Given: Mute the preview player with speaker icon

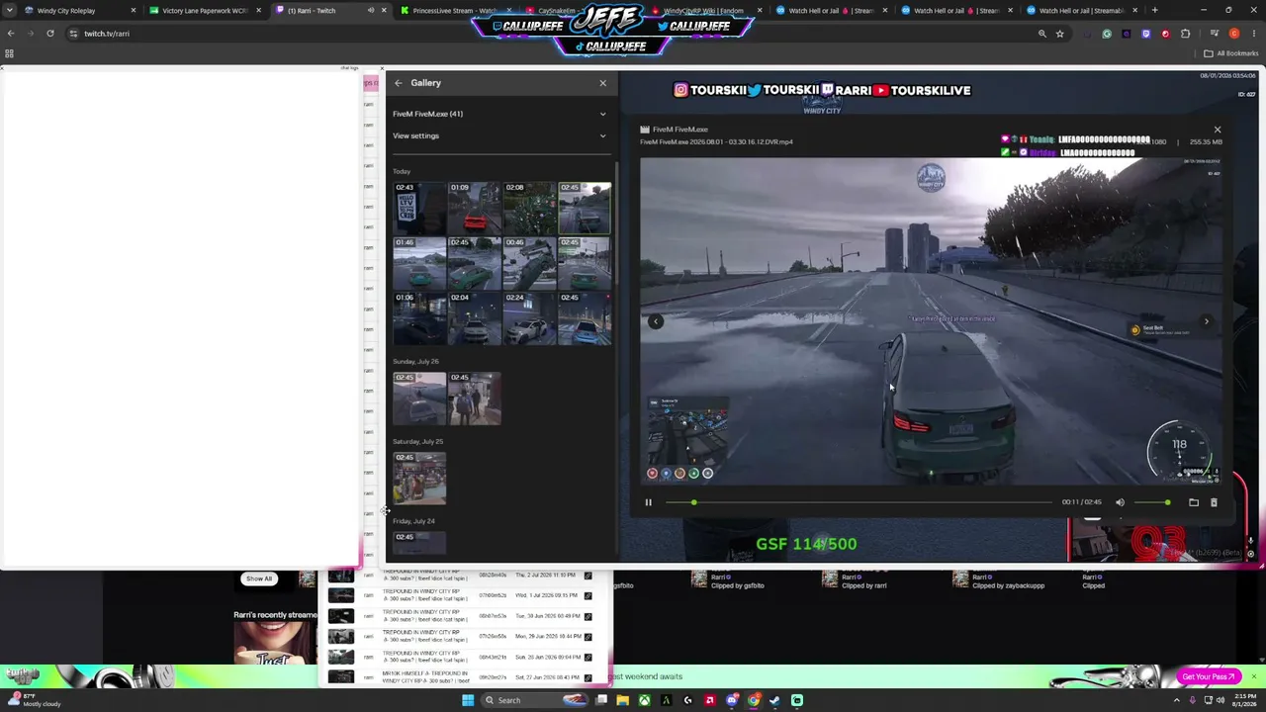Looking at the screenshot, I should 1120,502.
